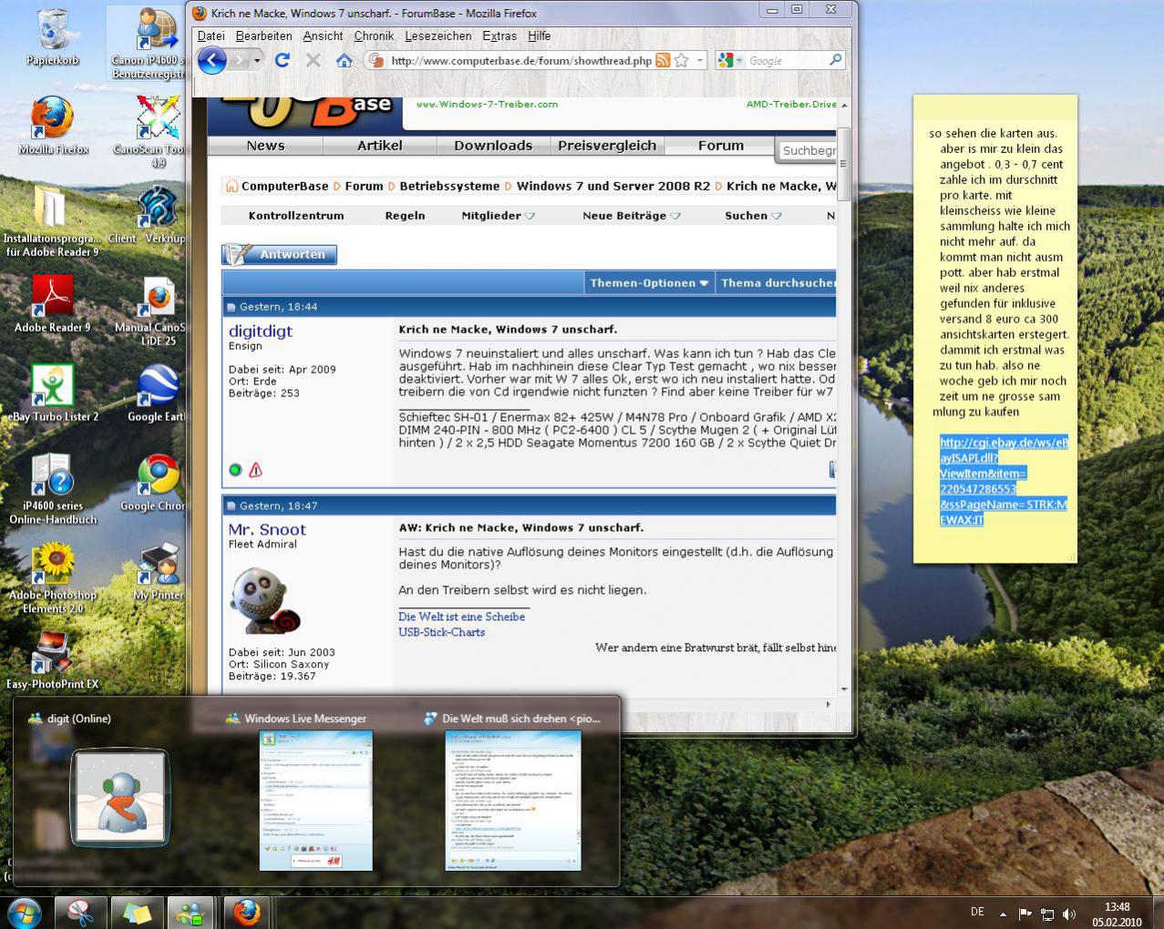Reload the page in Firefox
The height and width of the screenshot is (929, 1164).
pyautogui.click(x=282, y=60)
